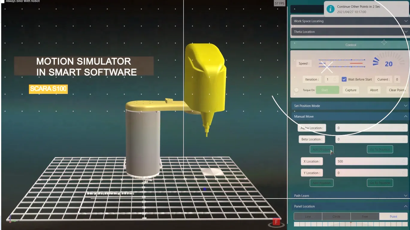Click the Speed slider track
Image resolution: width=410 pixels, height=230 pixels.
(x=342, y=63)
